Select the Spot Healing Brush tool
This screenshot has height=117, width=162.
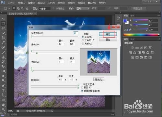pos(3,47)
